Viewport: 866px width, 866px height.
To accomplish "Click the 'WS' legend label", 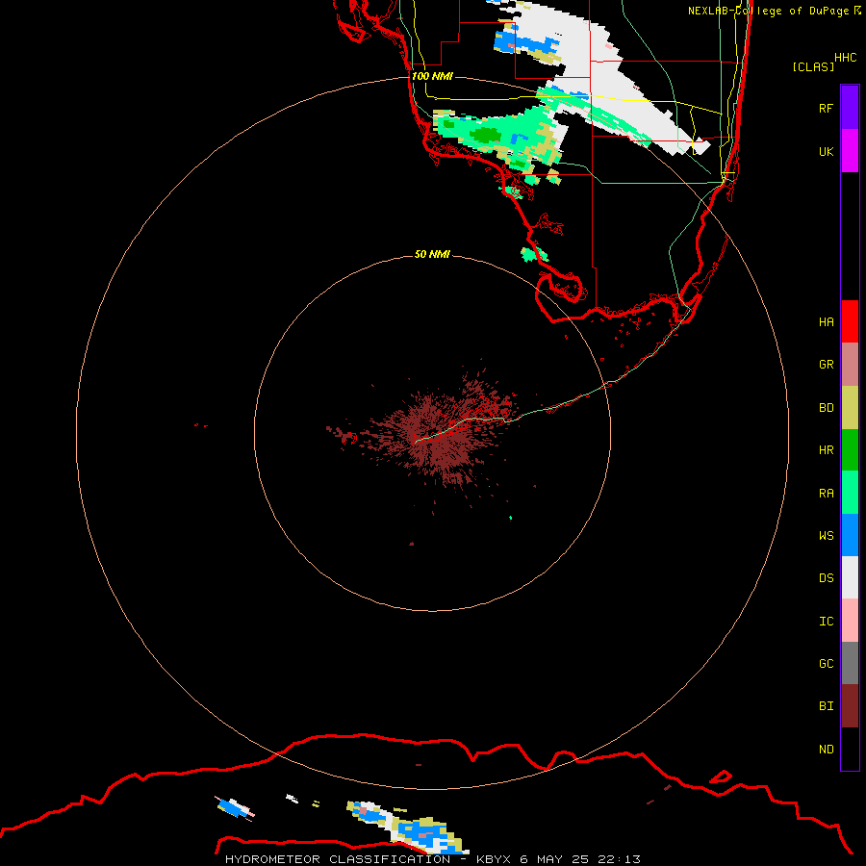I will pos(826,535).
